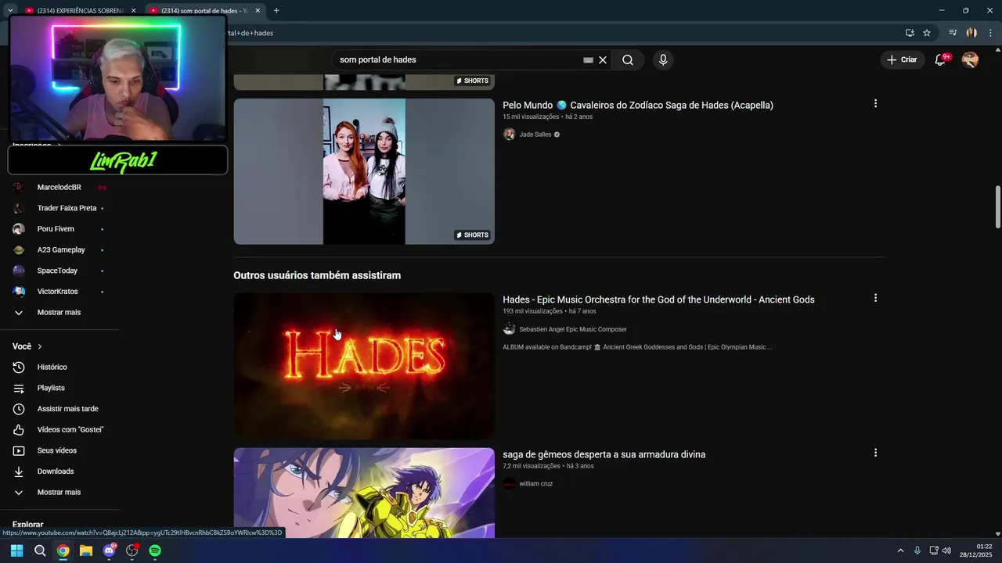Image resolution: width=1002 pixels, height=563 pixels.
Task: Click the Criar button
Action: pos(902,60)
